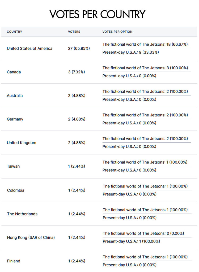
Task: Select the Canada country name
Action: tap(14, 72)
